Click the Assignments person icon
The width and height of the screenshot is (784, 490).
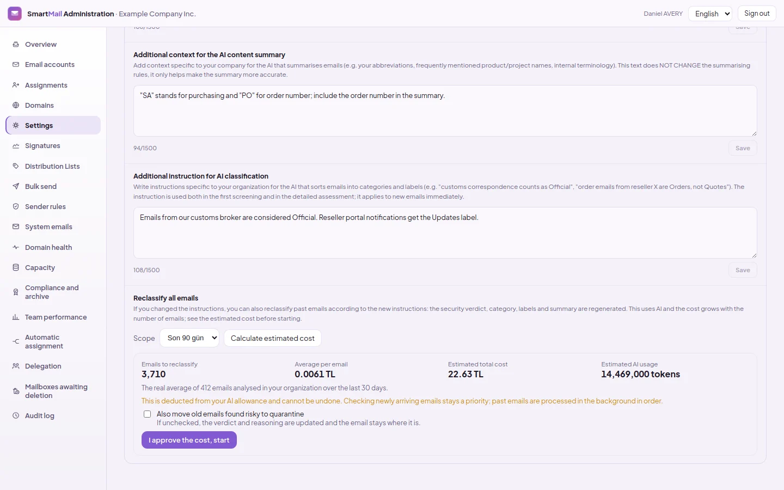tap(16, 85)
